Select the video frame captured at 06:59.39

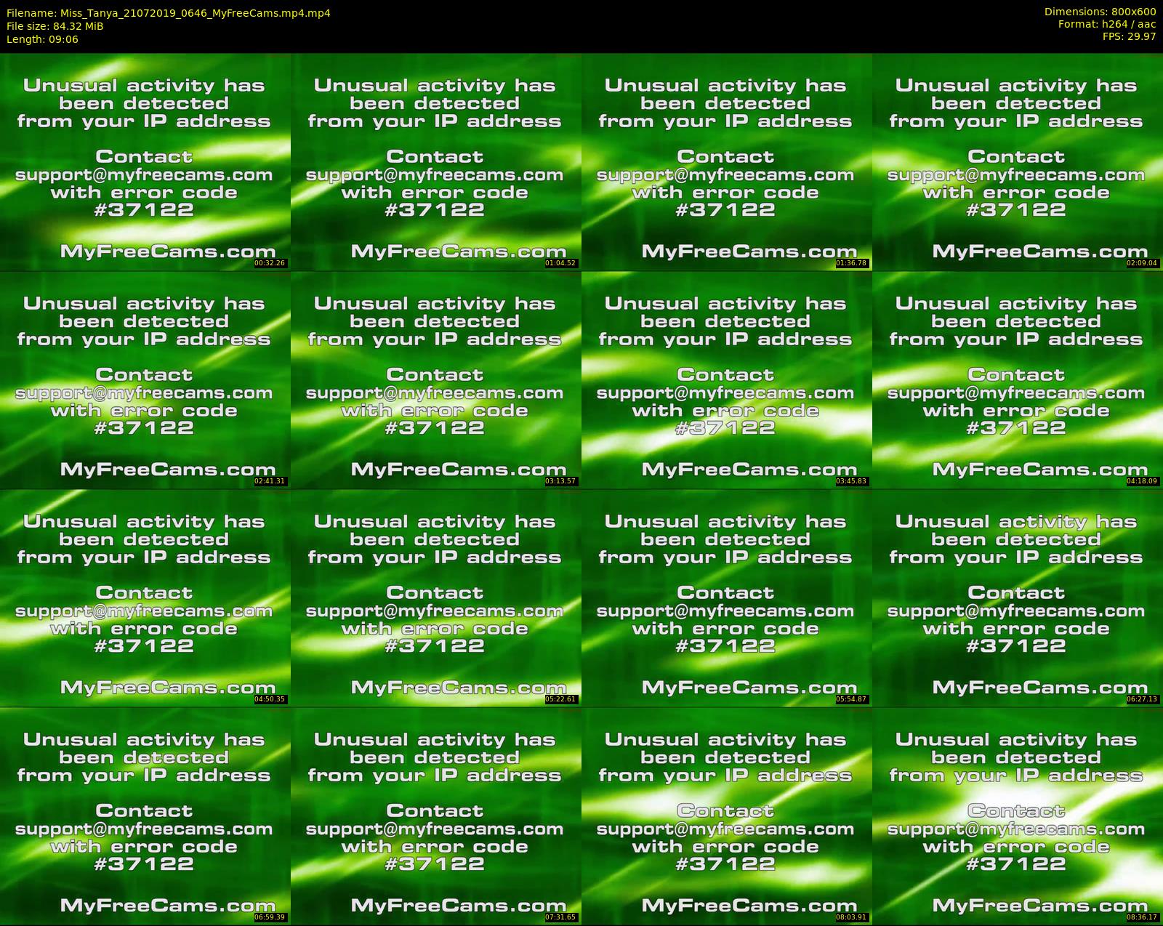[145, 816]
